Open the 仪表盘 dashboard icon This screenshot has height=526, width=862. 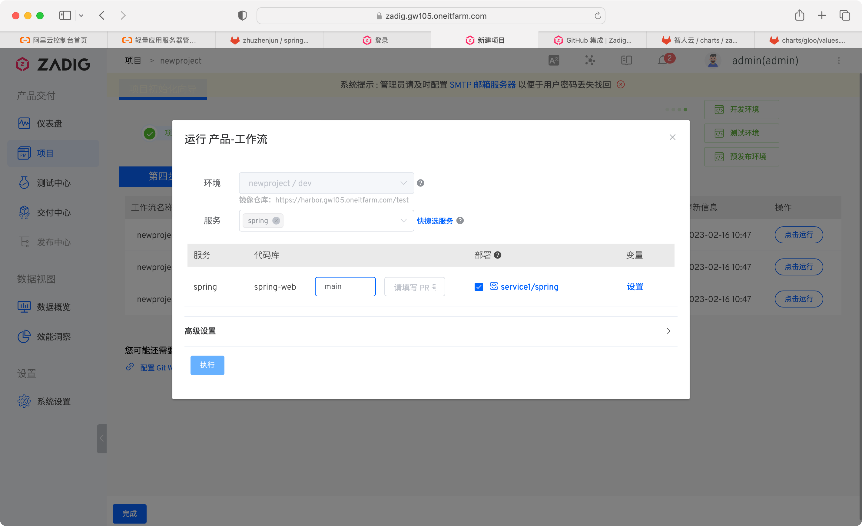[x=24, y=123]
